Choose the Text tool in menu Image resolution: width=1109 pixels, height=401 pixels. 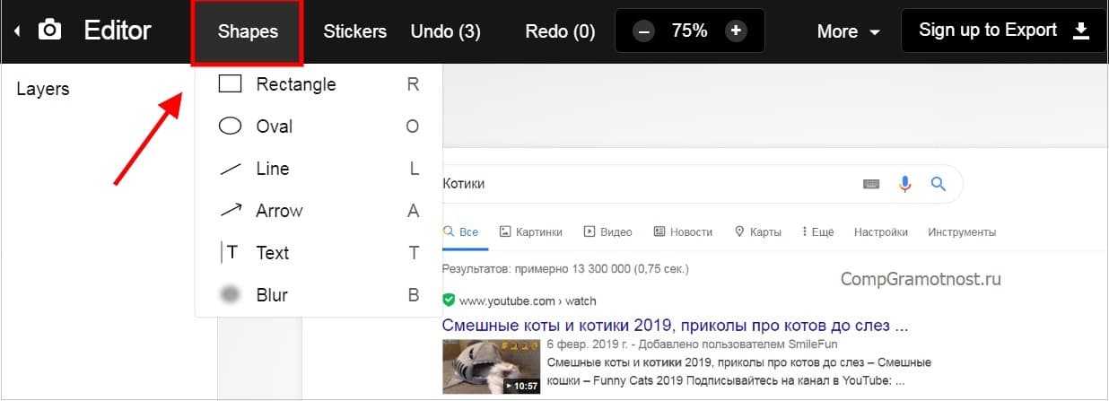point(272,253)
